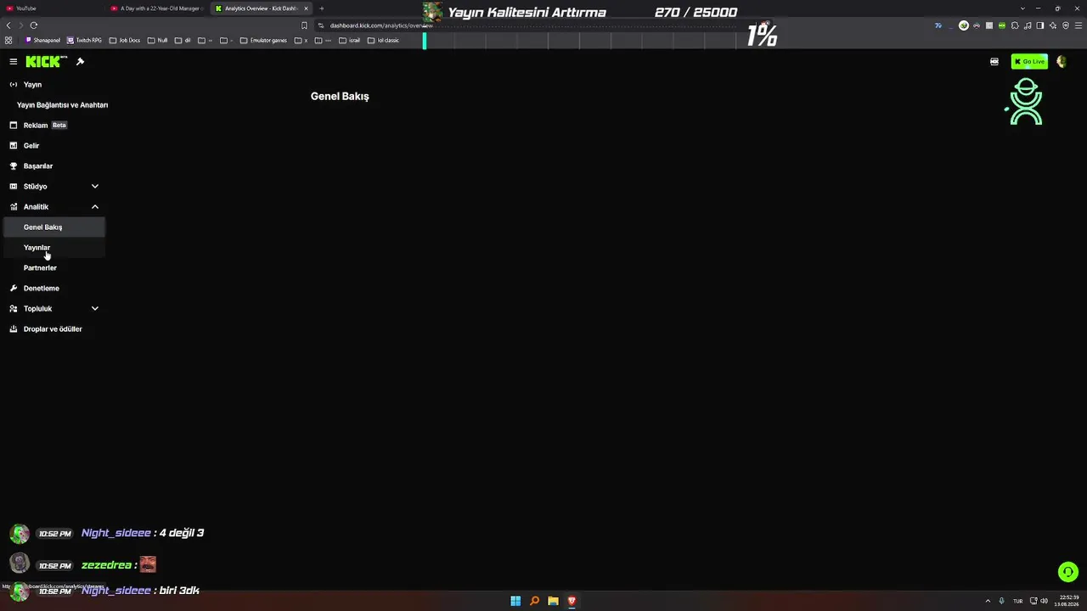Viewport: 1087px width, 611px height.
Task: Open the Windows Start menu
Action: [x=515, y=601]
